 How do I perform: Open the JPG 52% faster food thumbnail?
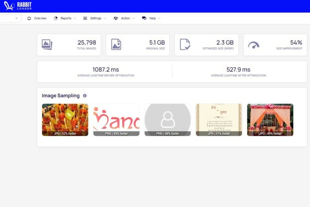(x=65, y=120)
